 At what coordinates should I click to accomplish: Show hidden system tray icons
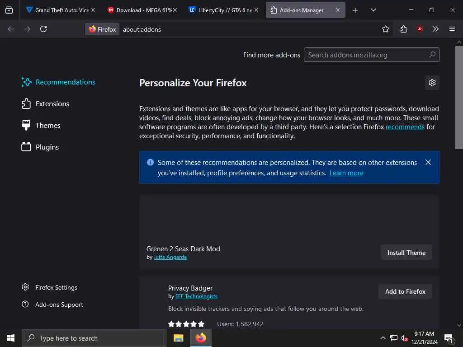pyautogui.click(x=383, y=338)
